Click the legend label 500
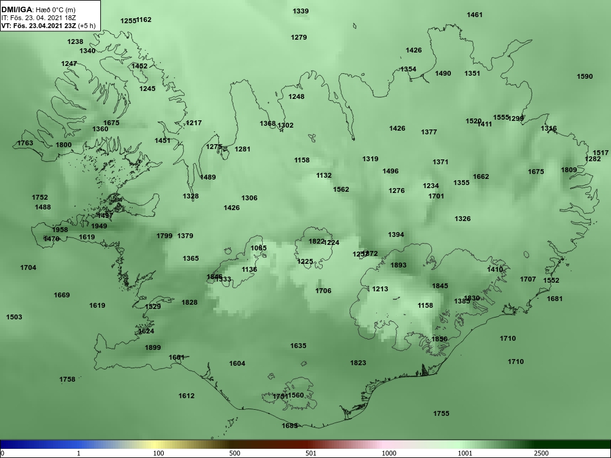 click(x=235, y=453)
